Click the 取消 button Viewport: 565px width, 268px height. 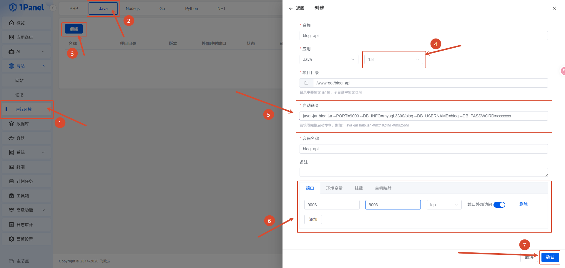529,257
